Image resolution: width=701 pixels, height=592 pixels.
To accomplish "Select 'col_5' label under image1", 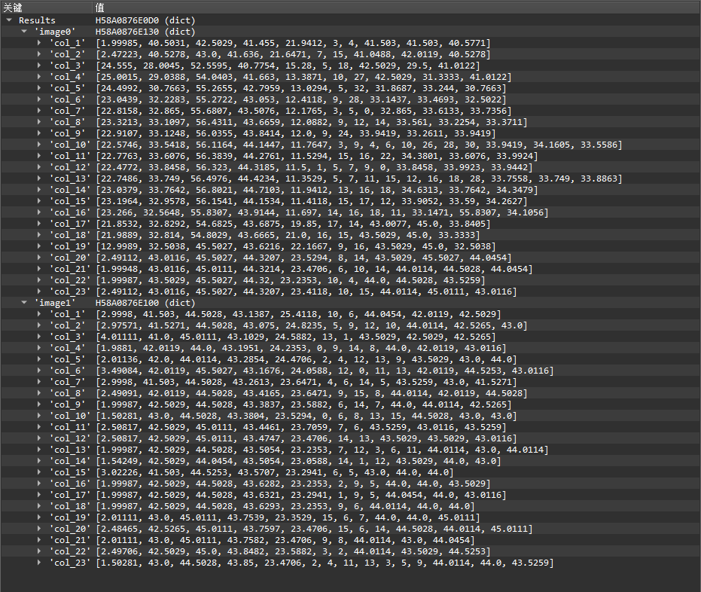I will tap(67, 359).
